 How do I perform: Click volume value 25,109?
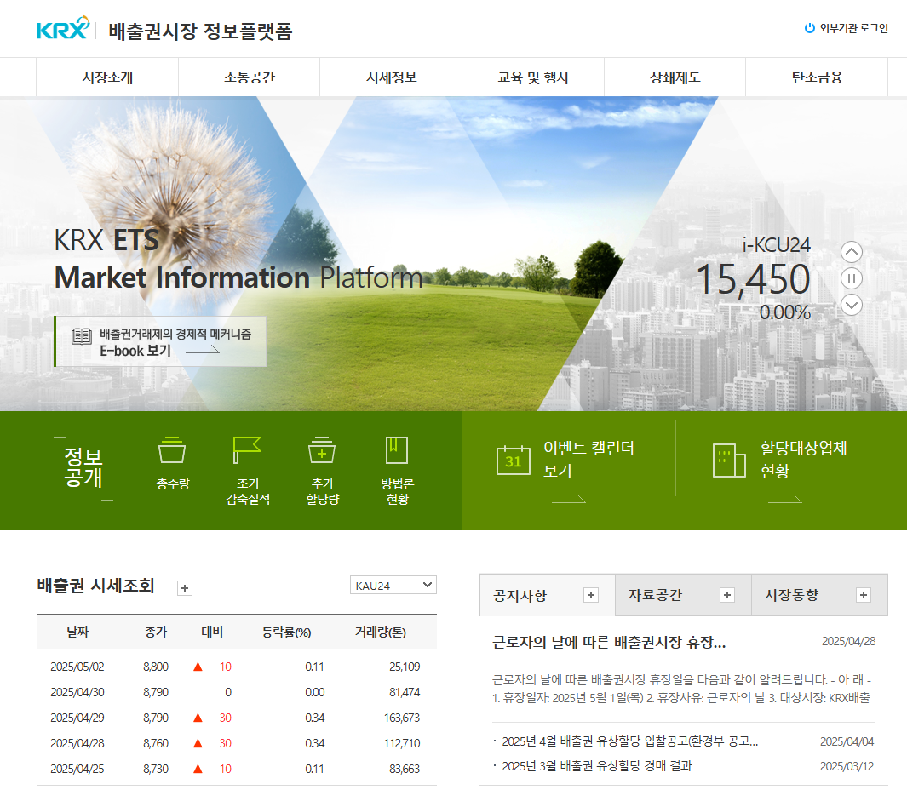[x=405, y=667]
